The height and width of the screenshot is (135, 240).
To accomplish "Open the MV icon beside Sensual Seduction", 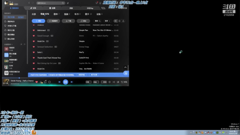I will 56,47.
